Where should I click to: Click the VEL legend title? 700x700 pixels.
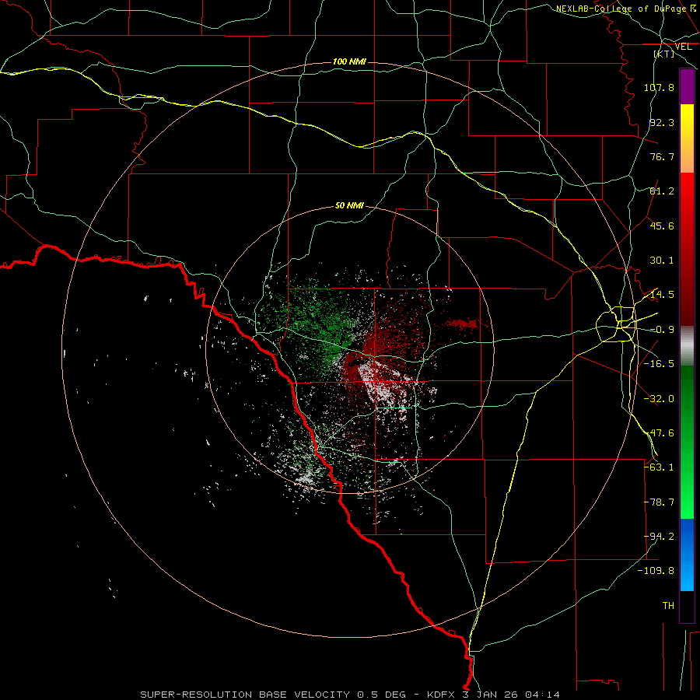[x=683, y=47]
